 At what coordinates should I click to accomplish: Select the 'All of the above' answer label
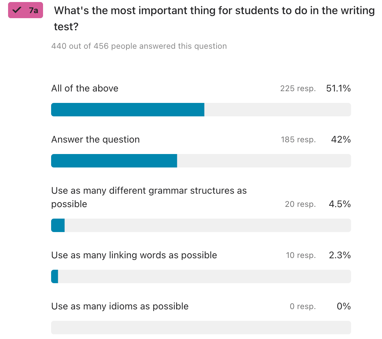click(x=85, y=88)
